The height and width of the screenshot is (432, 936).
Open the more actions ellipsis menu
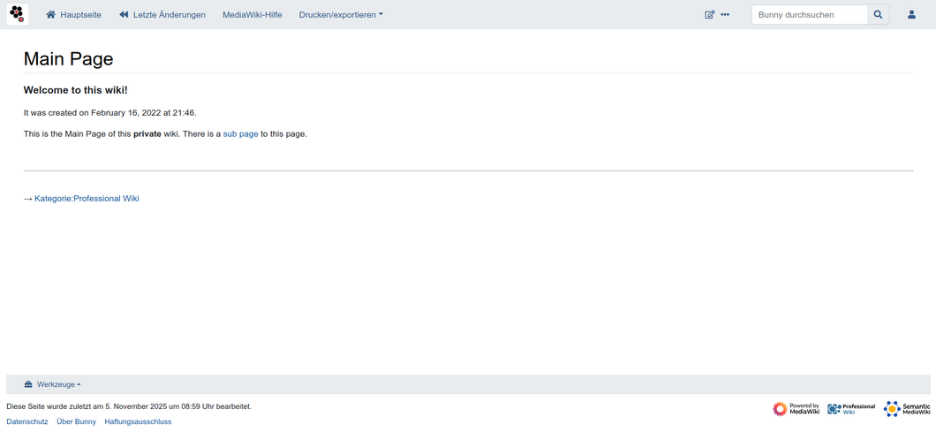click(x=725, y=15)
